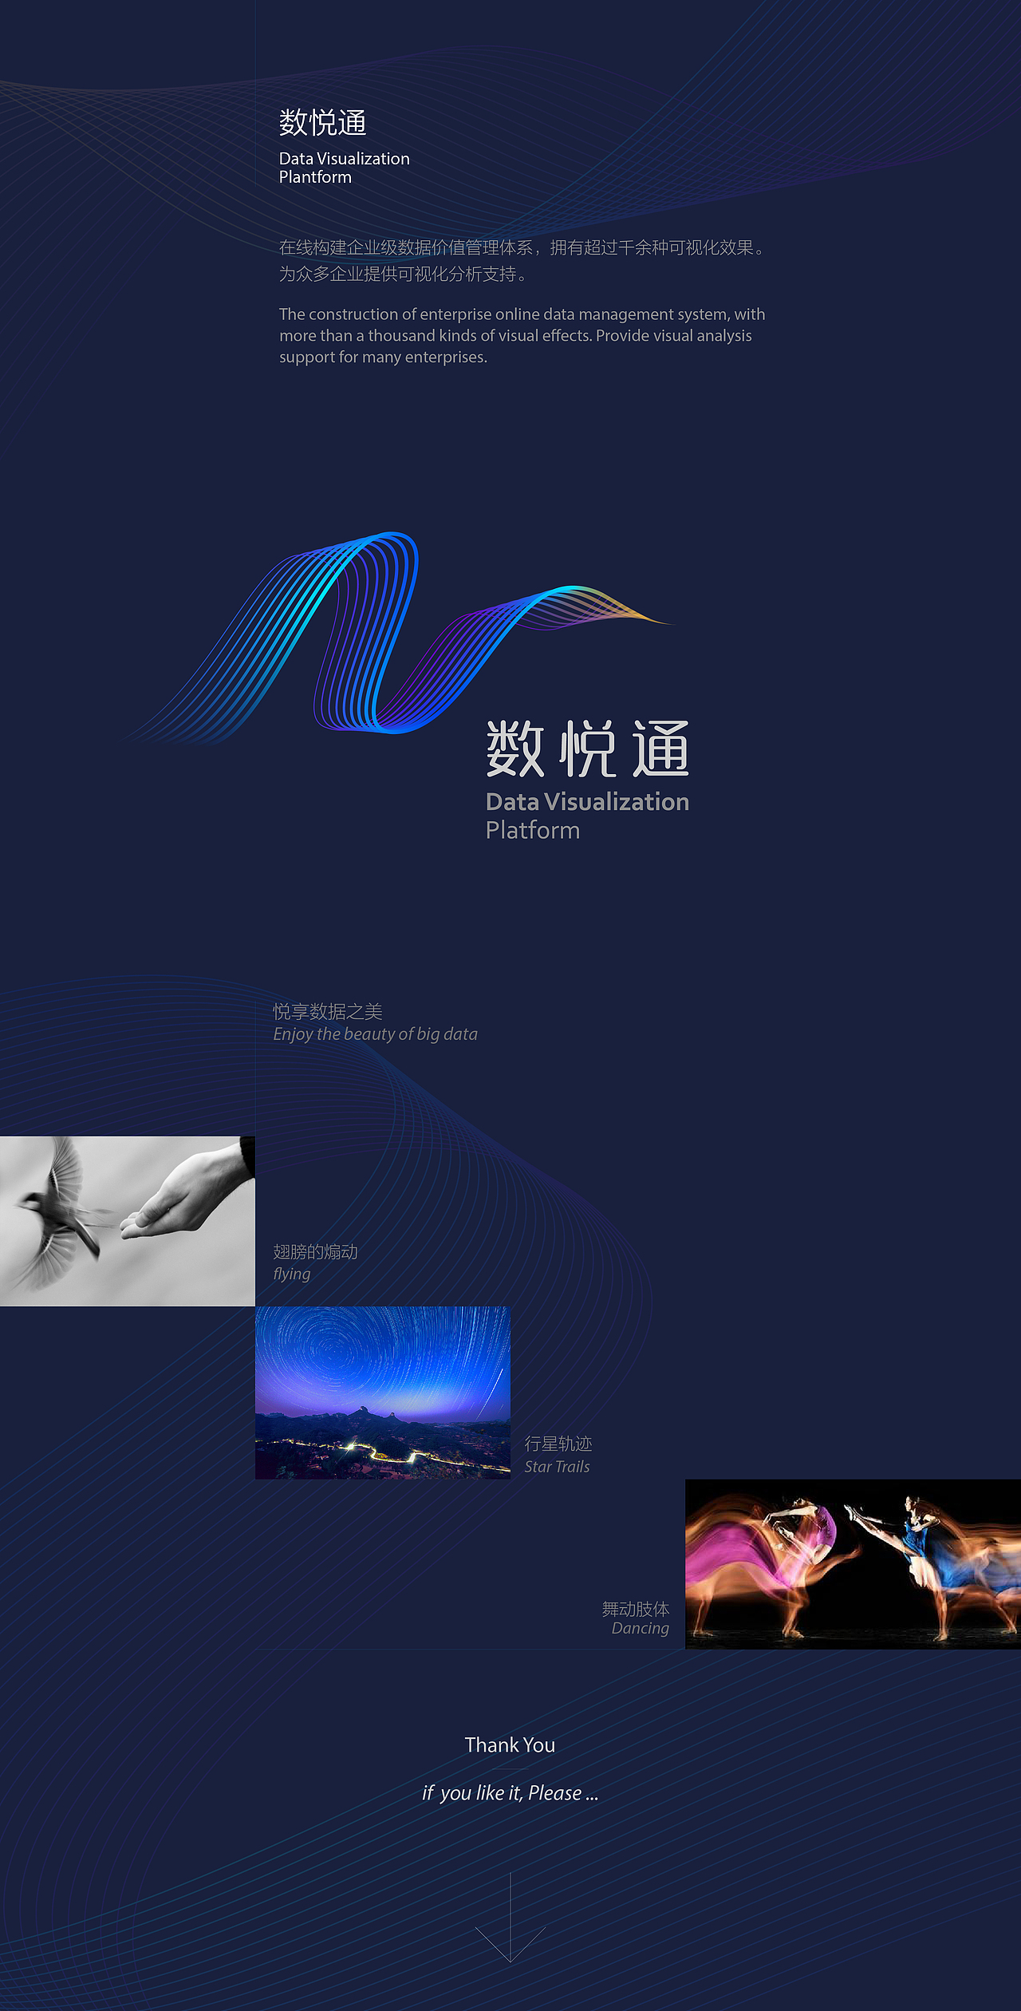Click the caption 翅膀的煽动
Viewport: 1021px width, 2011px height.
[x=315, y=1251]
